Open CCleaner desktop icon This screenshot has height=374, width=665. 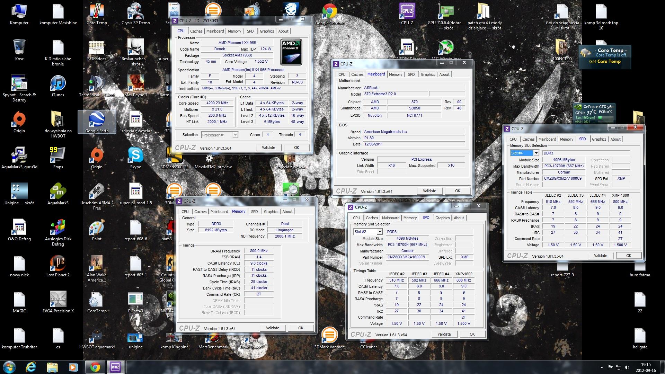pos(368,347)
